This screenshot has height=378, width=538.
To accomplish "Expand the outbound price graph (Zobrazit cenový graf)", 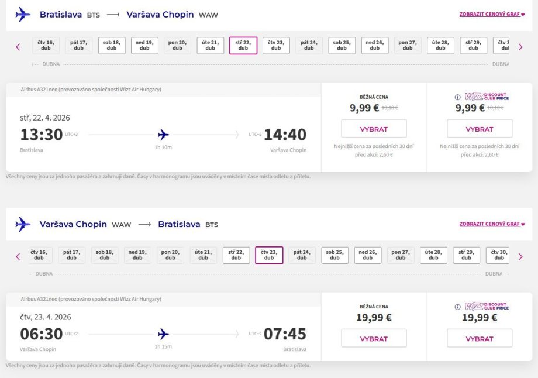I will (x=492, y=14).
